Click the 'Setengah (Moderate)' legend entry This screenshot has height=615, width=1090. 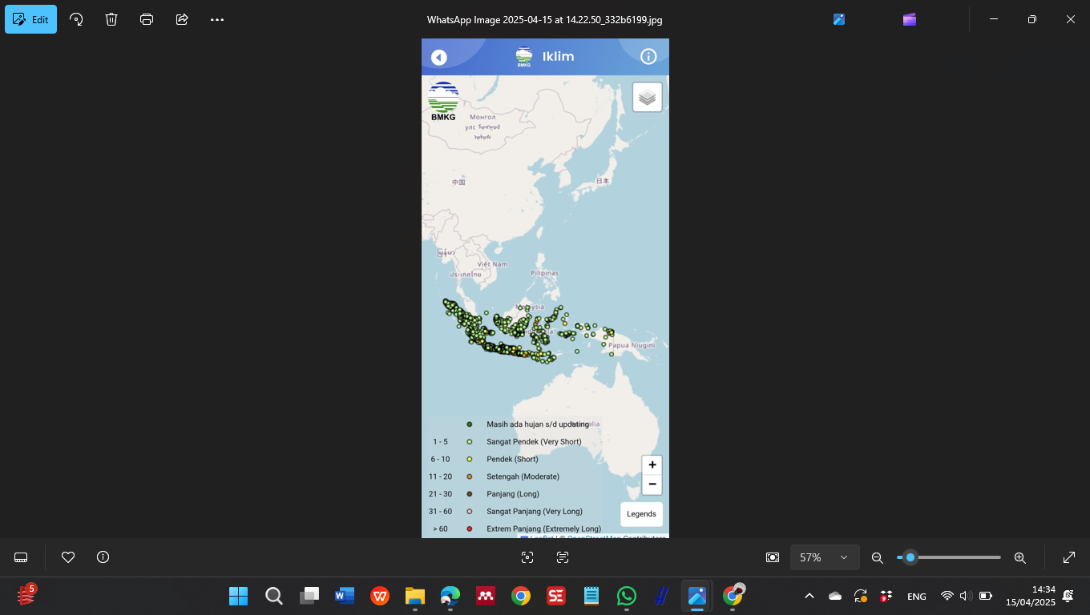(523, 476)
